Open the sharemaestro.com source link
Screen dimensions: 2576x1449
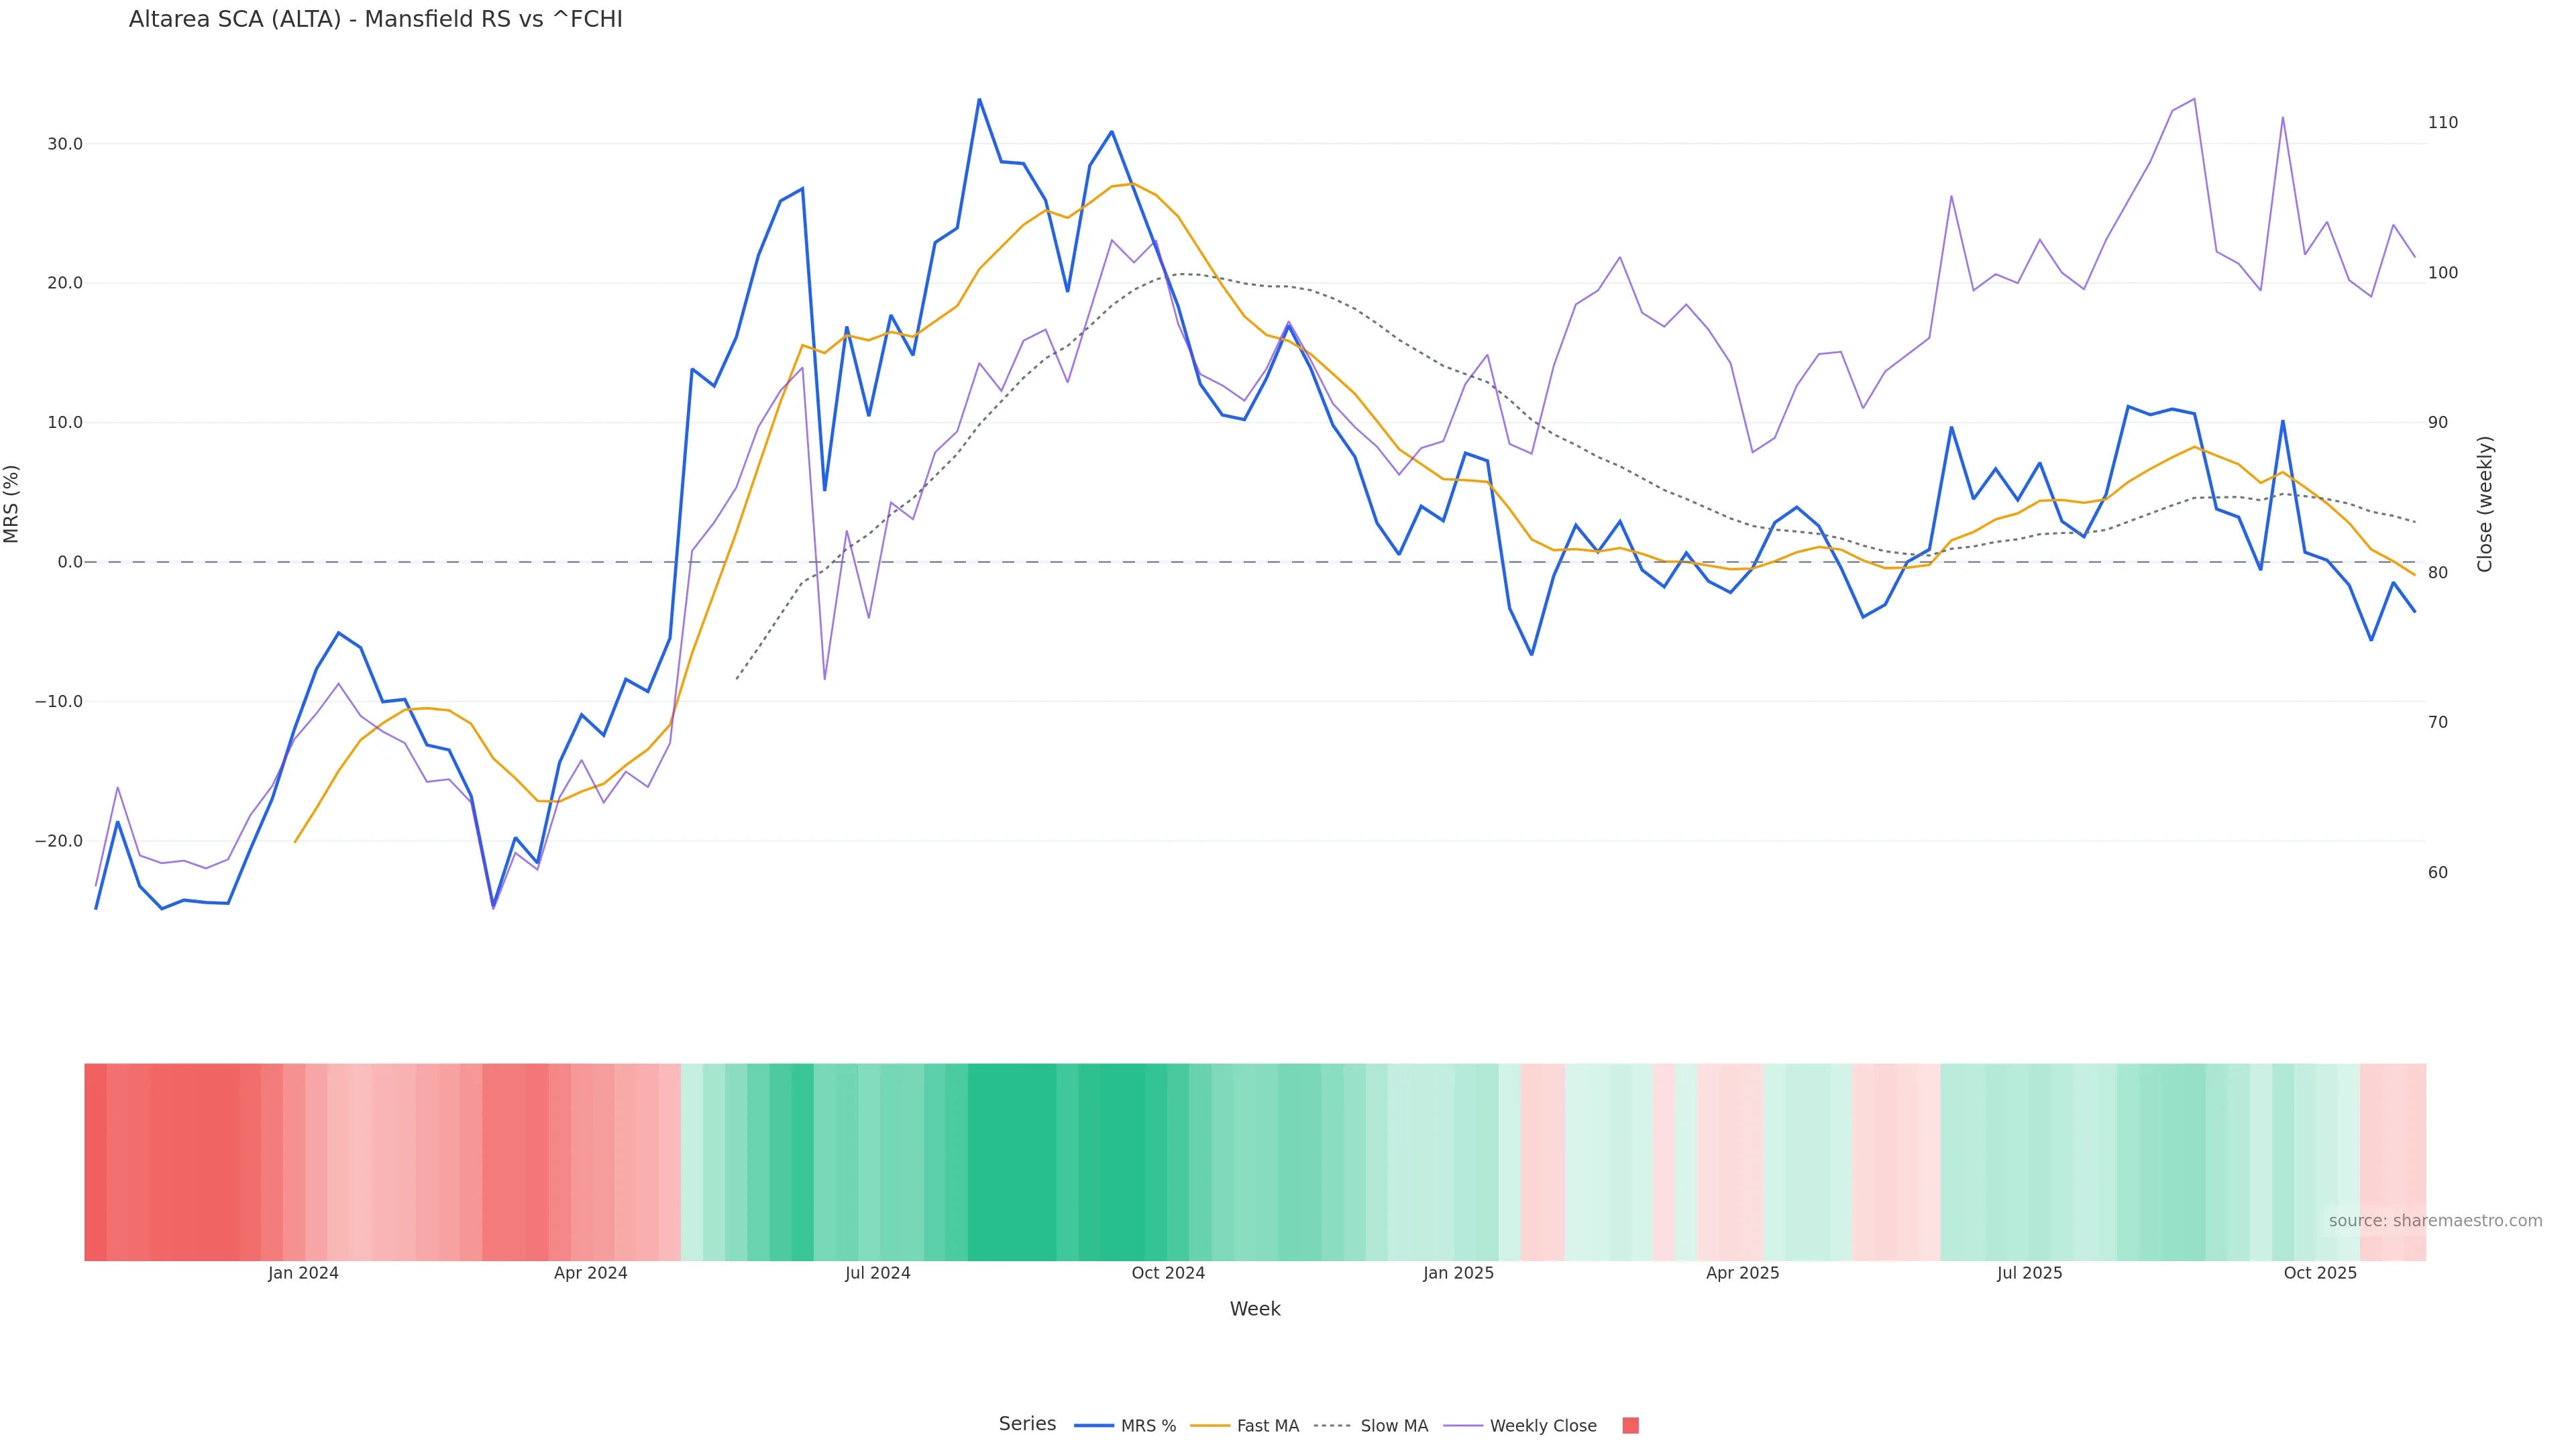pyautogui.click(x=2435, y=1221)
